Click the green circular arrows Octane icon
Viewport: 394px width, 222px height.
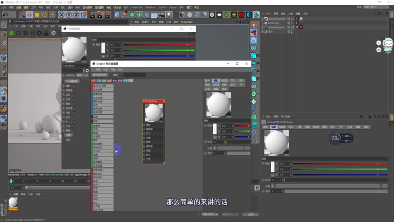(x=227, y=15)
